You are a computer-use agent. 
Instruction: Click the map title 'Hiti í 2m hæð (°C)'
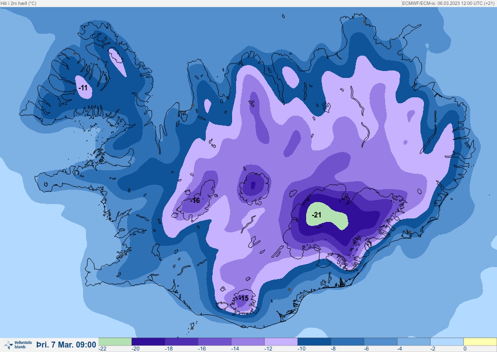(18, 3)
